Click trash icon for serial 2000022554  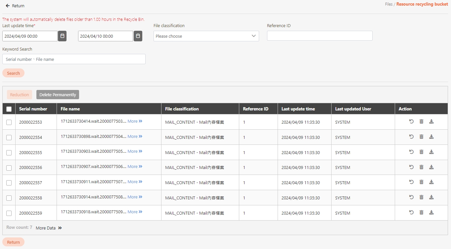tap(421, 137)
